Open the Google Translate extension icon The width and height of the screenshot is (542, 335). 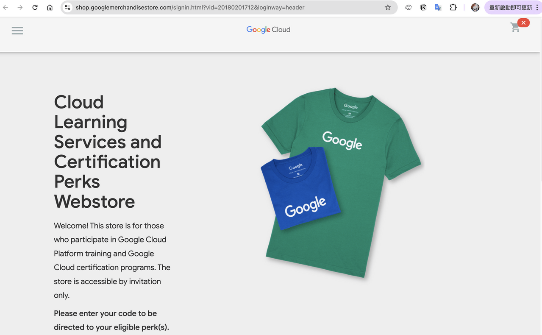[x=438, y=7]
